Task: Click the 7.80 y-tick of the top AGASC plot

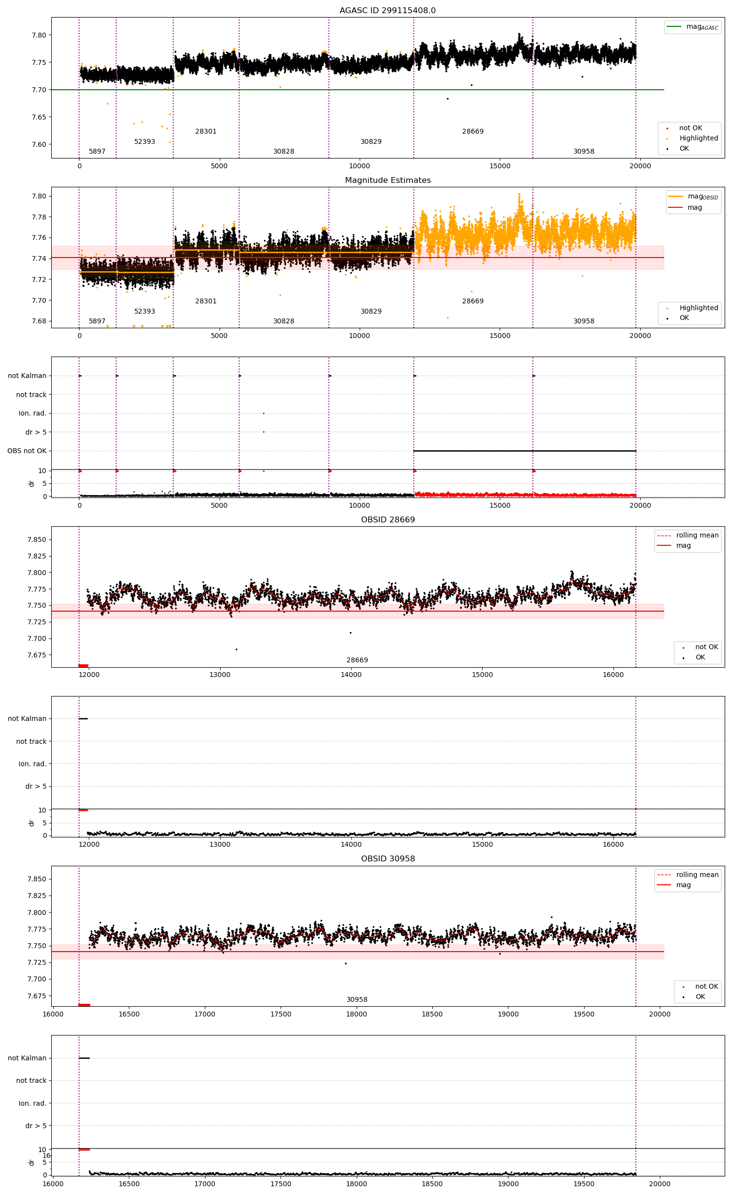Action: coord(39,36)
